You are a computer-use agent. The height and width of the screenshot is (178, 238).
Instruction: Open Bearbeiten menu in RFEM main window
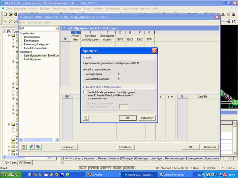tap(20, 9)
